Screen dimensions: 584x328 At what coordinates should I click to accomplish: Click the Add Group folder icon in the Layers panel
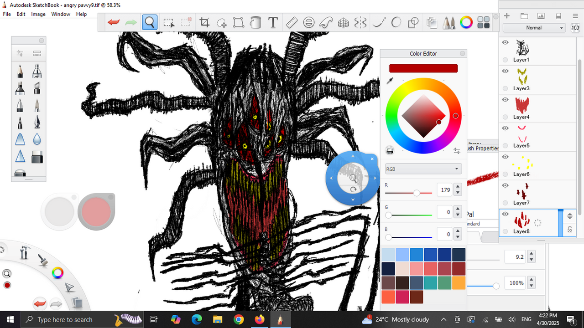pos(524,16)
